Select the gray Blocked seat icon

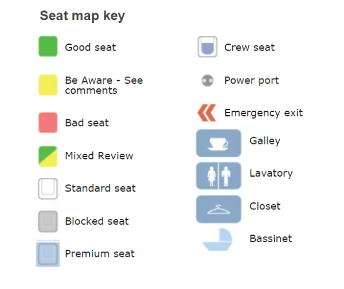(x=48, y=221)
